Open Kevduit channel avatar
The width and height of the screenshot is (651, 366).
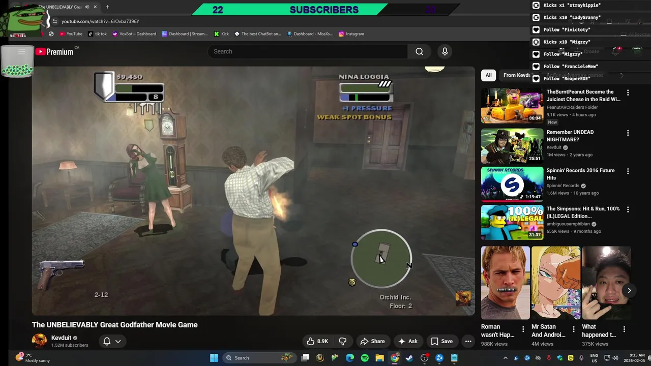click(x=39, y=341)
